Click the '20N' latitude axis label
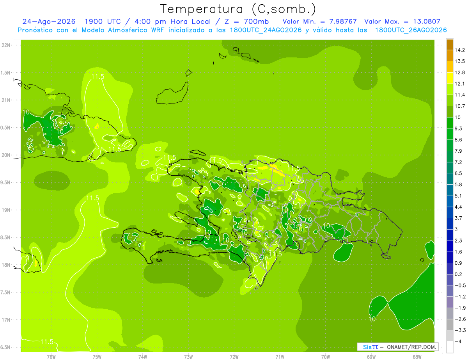Image resolution: width=468 pixels, height=362 pixels. pos(6,155)
